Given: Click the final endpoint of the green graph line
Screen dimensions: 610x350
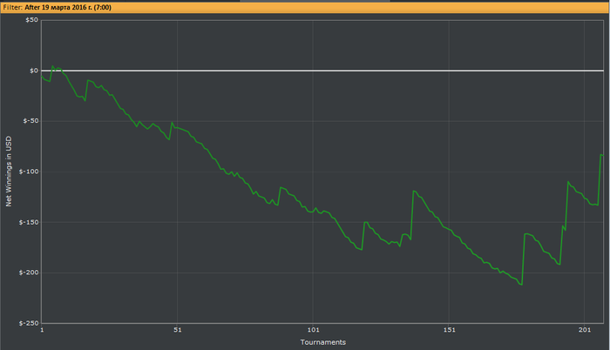Looking at the screenshot, I should click(x=603, y=156).
